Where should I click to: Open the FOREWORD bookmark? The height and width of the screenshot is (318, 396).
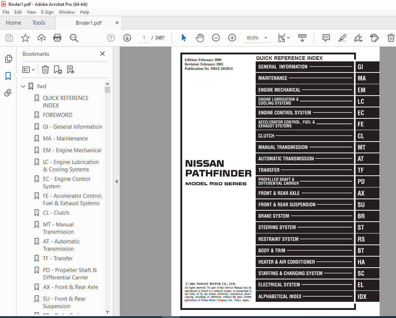(x=58, y=115)
